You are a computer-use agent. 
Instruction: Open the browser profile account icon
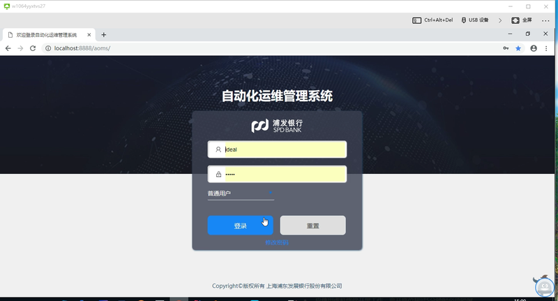(534, 48)
